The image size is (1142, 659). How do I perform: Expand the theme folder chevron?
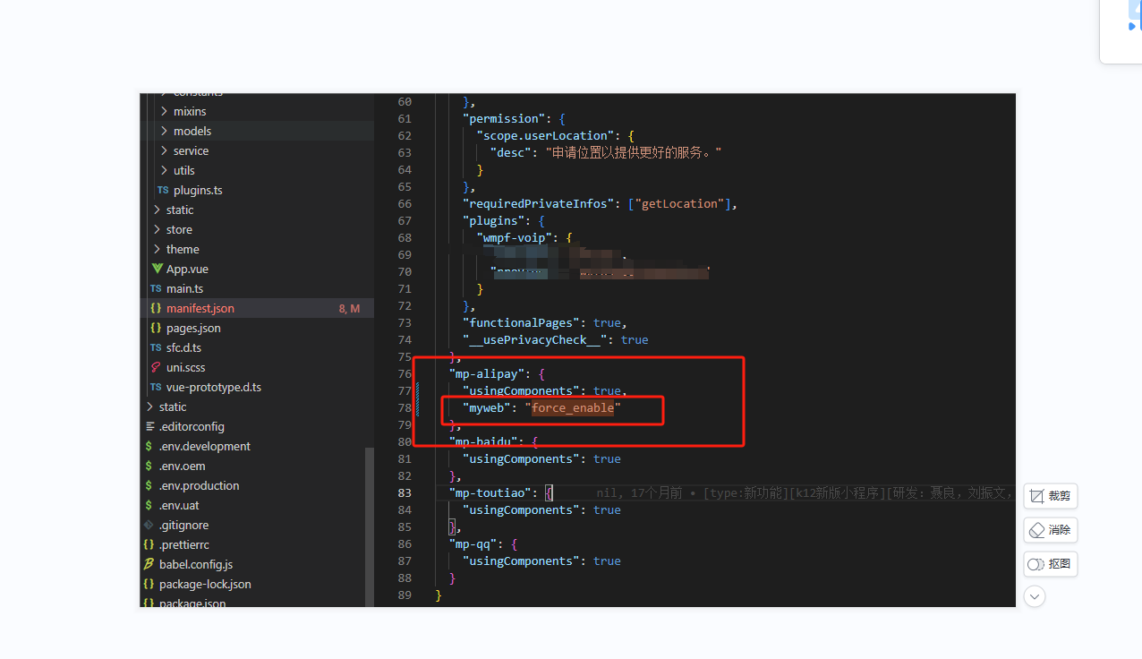pyautogui.click(x=157, y=249)
